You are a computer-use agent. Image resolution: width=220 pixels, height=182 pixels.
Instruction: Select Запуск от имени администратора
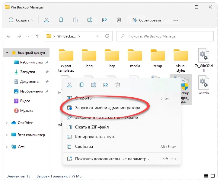point(122,108)
